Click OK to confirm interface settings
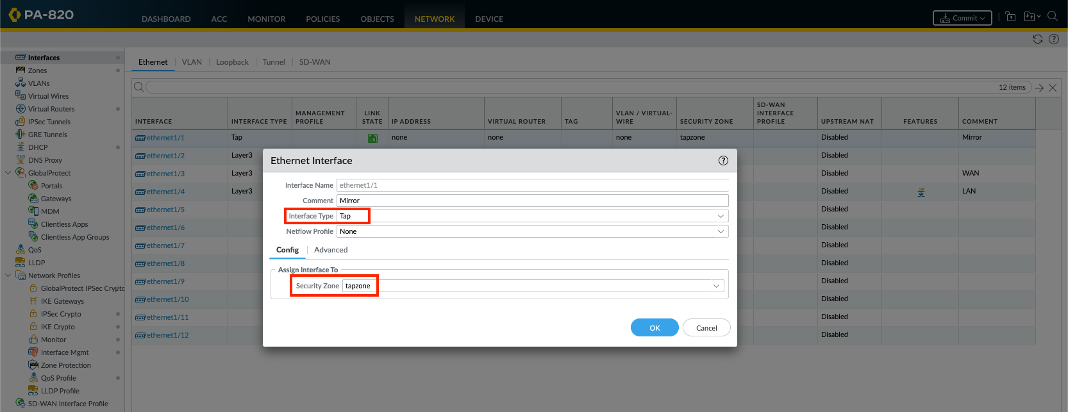This screenshot has width=1068, height=412. click(x=655, y=327)
